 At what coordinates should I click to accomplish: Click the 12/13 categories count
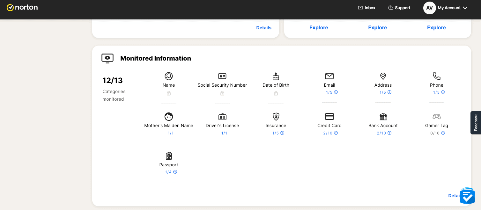(x=113, y=81)
